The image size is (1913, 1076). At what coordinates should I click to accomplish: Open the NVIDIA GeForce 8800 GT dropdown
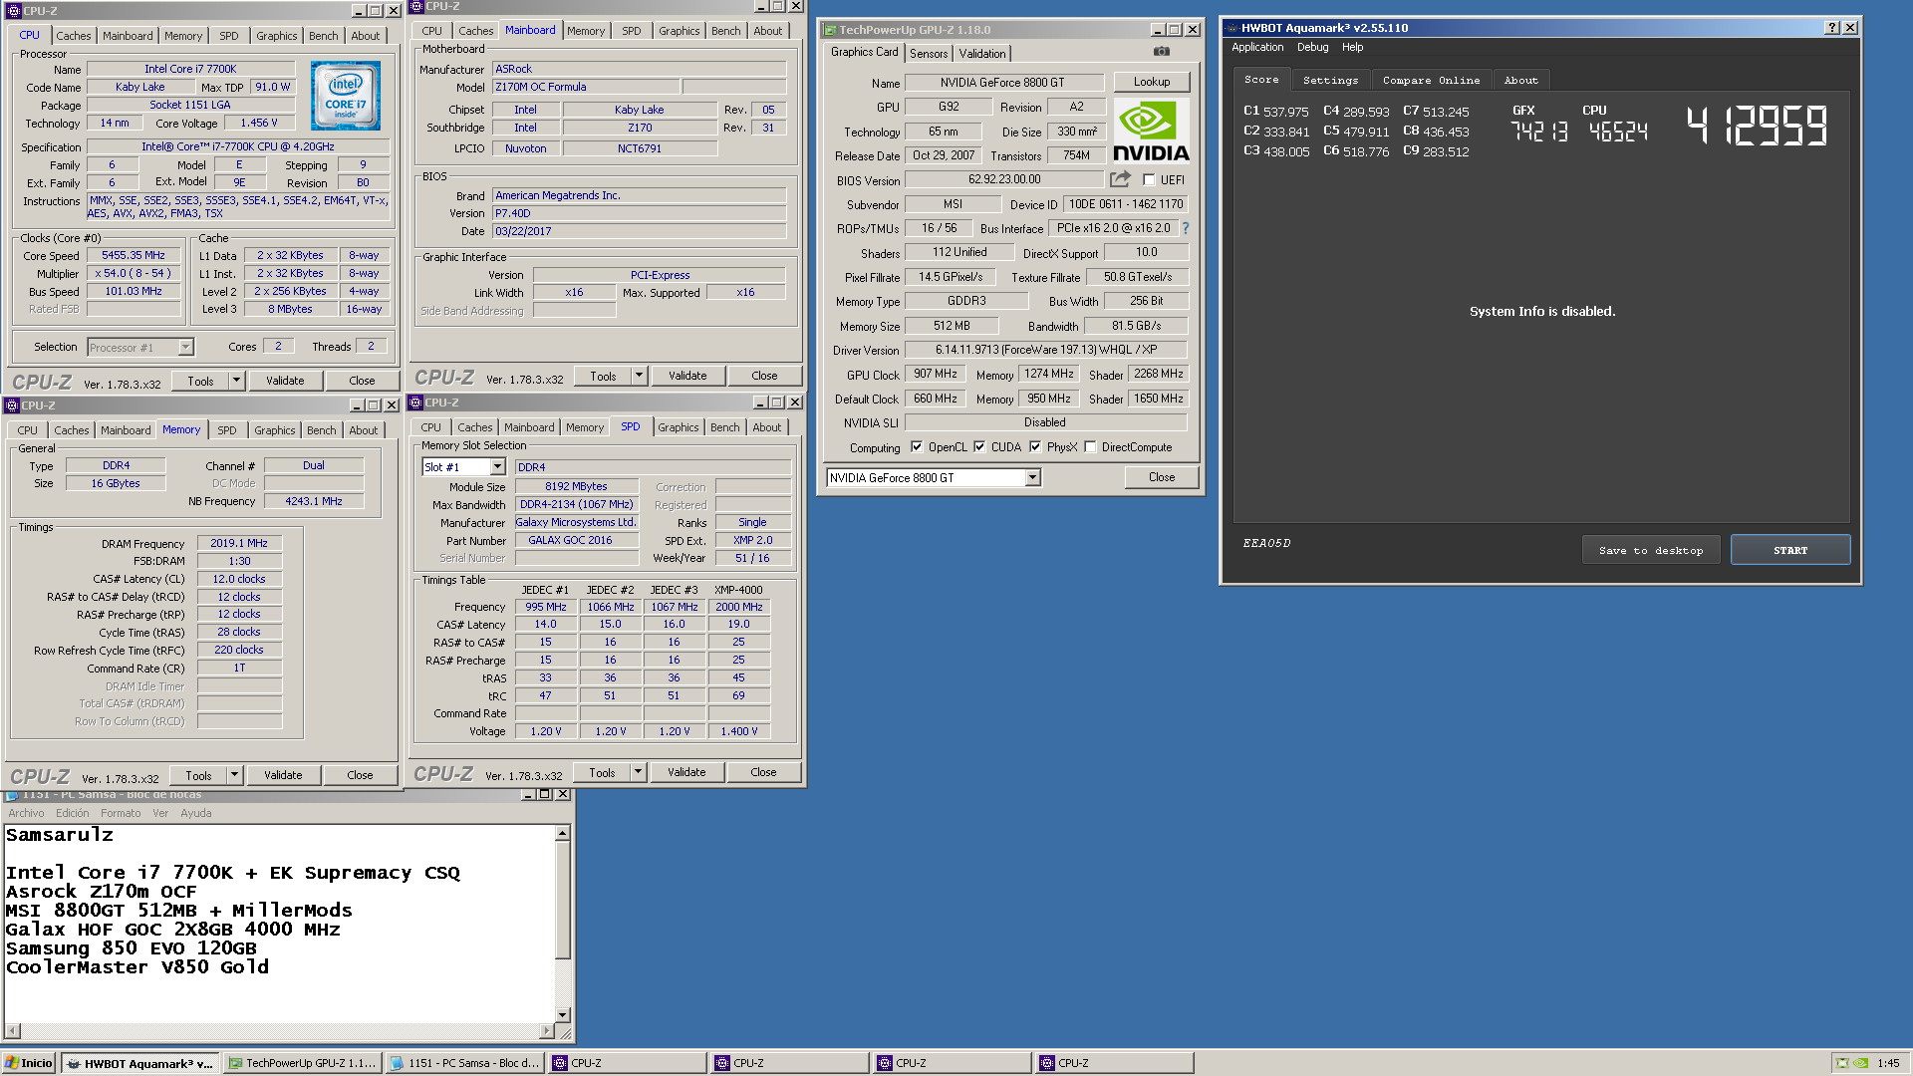point(1032,478)
